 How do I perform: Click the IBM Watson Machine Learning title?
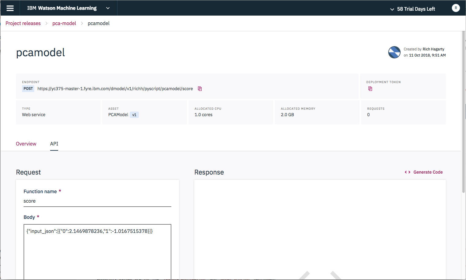pyautogui.click(x=62, y=8)
